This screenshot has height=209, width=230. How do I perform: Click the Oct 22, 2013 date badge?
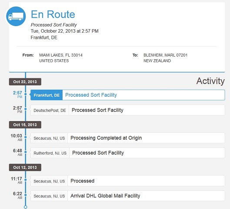coord(25,82)
